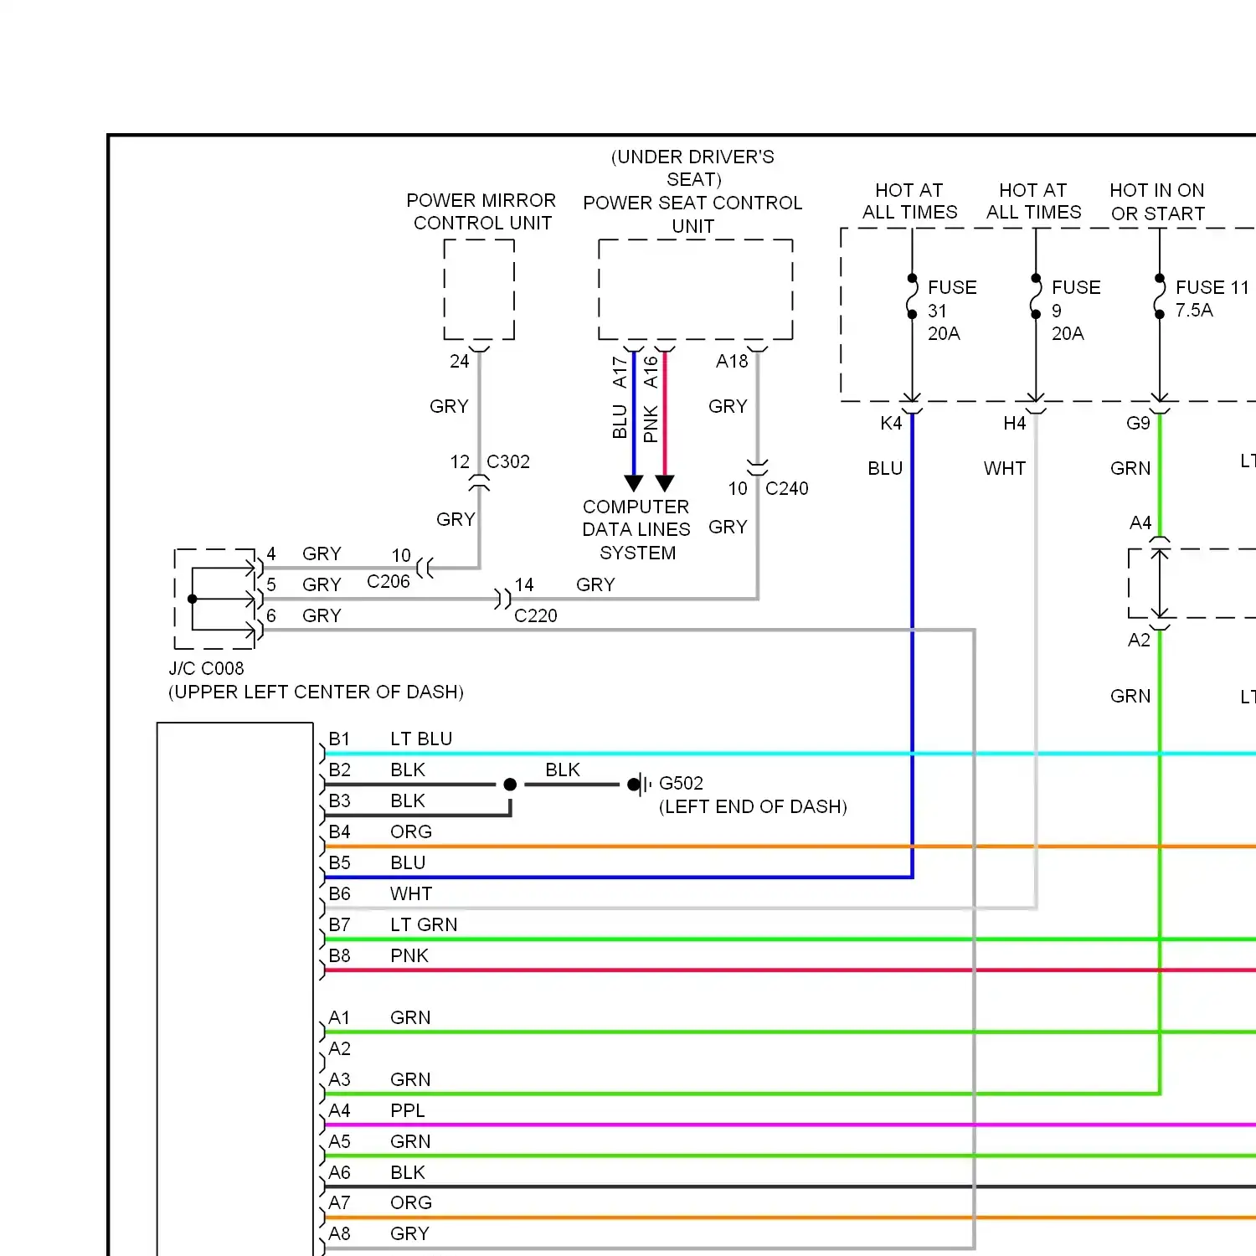The width and height of the screenshot is (1256, 1256).
Task: Click the "C302" connector label
Action: coord(508,461)
